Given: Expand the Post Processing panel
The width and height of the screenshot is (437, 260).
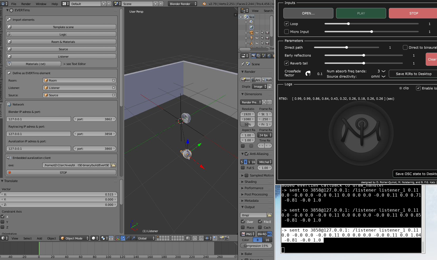Looking at the screenshot, I should tap(256, 194).
